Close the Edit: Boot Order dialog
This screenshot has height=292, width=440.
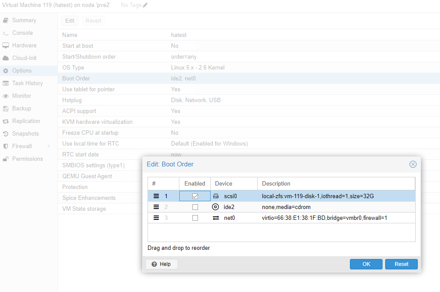pos(413,164)
